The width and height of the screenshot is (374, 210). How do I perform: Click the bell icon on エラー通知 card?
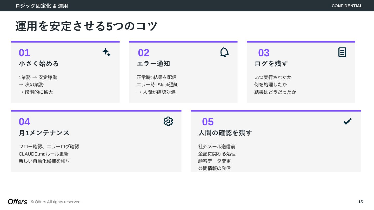coord(224,52)
